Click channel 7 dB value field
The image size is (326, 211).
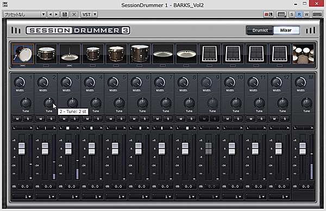tap(165, 187)
